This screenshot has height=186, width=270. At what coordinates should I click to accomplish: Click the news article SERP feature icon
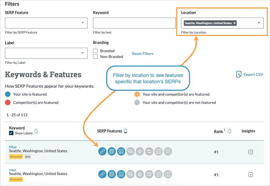[x=111, y=151]
